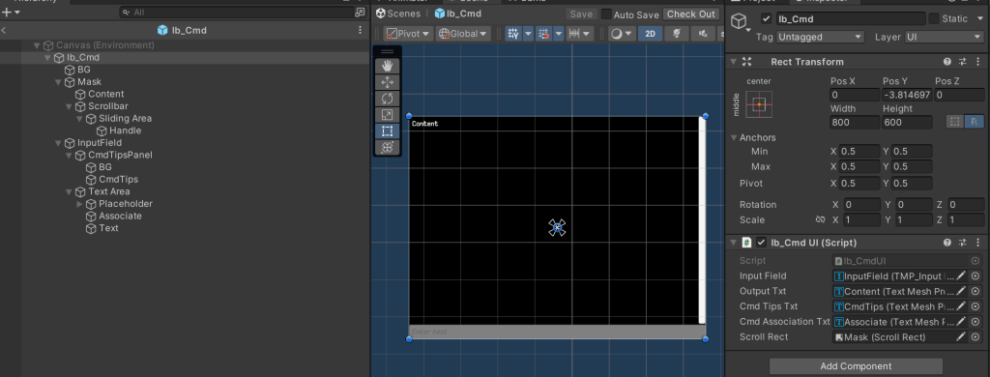Collapse the Mask node in hierarchy

(58, 82)
